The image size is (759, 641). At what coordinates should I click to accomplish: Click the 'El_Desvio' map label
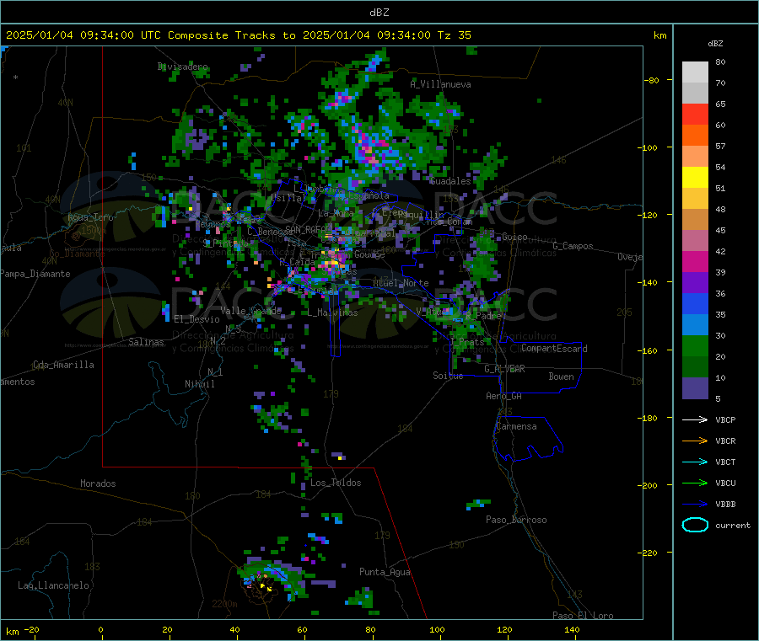tap(196, 319)
